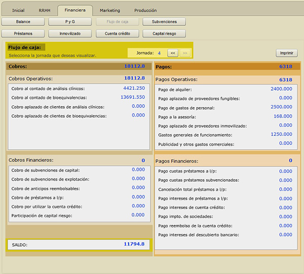Select Pago a la asesoría value 168.000

pos(283,116)
